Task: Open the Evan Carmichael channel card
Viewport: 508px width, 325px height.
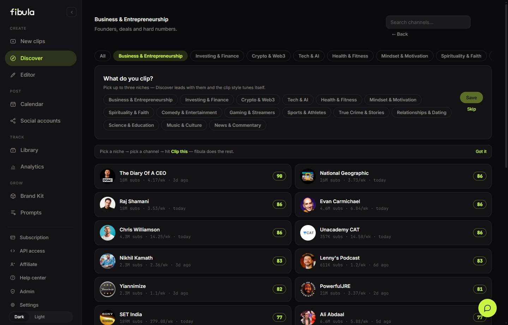Action: point(393,205)
